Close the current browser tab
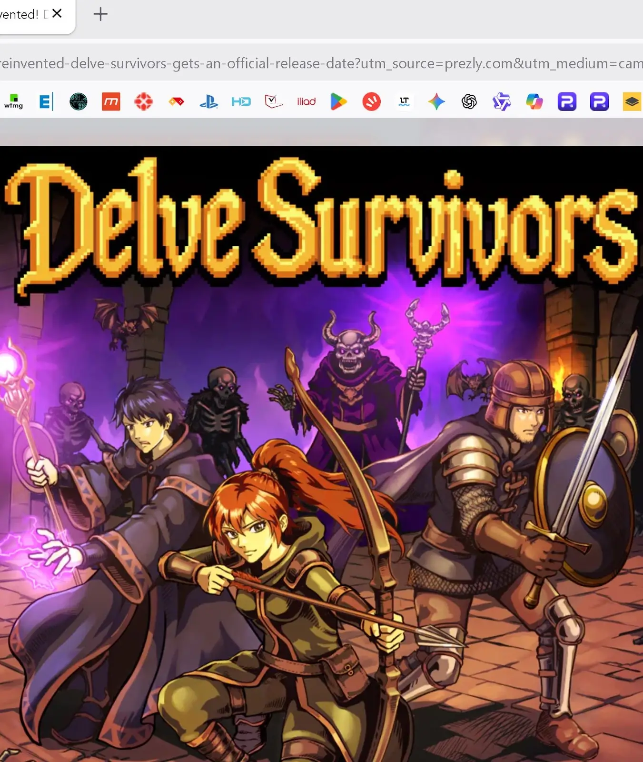This screenshot has width=643, height=762. click(57, 13)
